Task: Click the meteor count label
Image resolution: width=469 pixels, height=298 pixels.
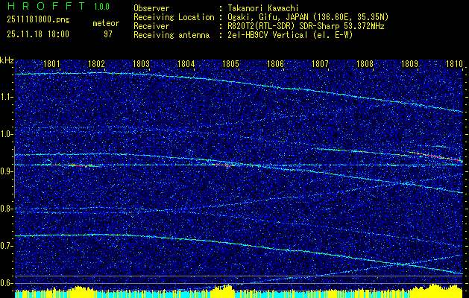Action: point(106,23)
